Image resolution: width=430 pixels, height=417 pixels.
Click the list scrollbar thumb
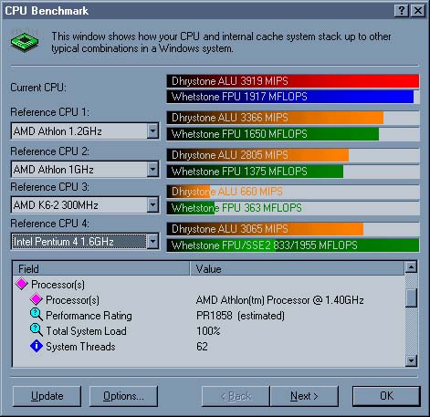point(411,297)
